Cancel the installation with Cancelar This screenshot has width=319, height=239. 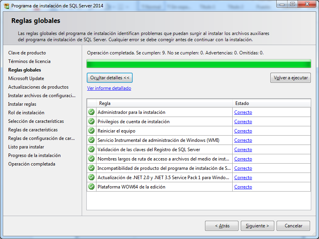coord(293,226)
